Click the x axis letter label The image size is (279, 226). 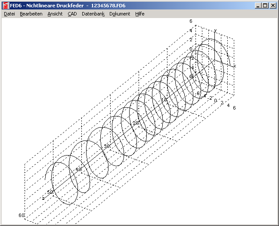[x=235, y=66]
